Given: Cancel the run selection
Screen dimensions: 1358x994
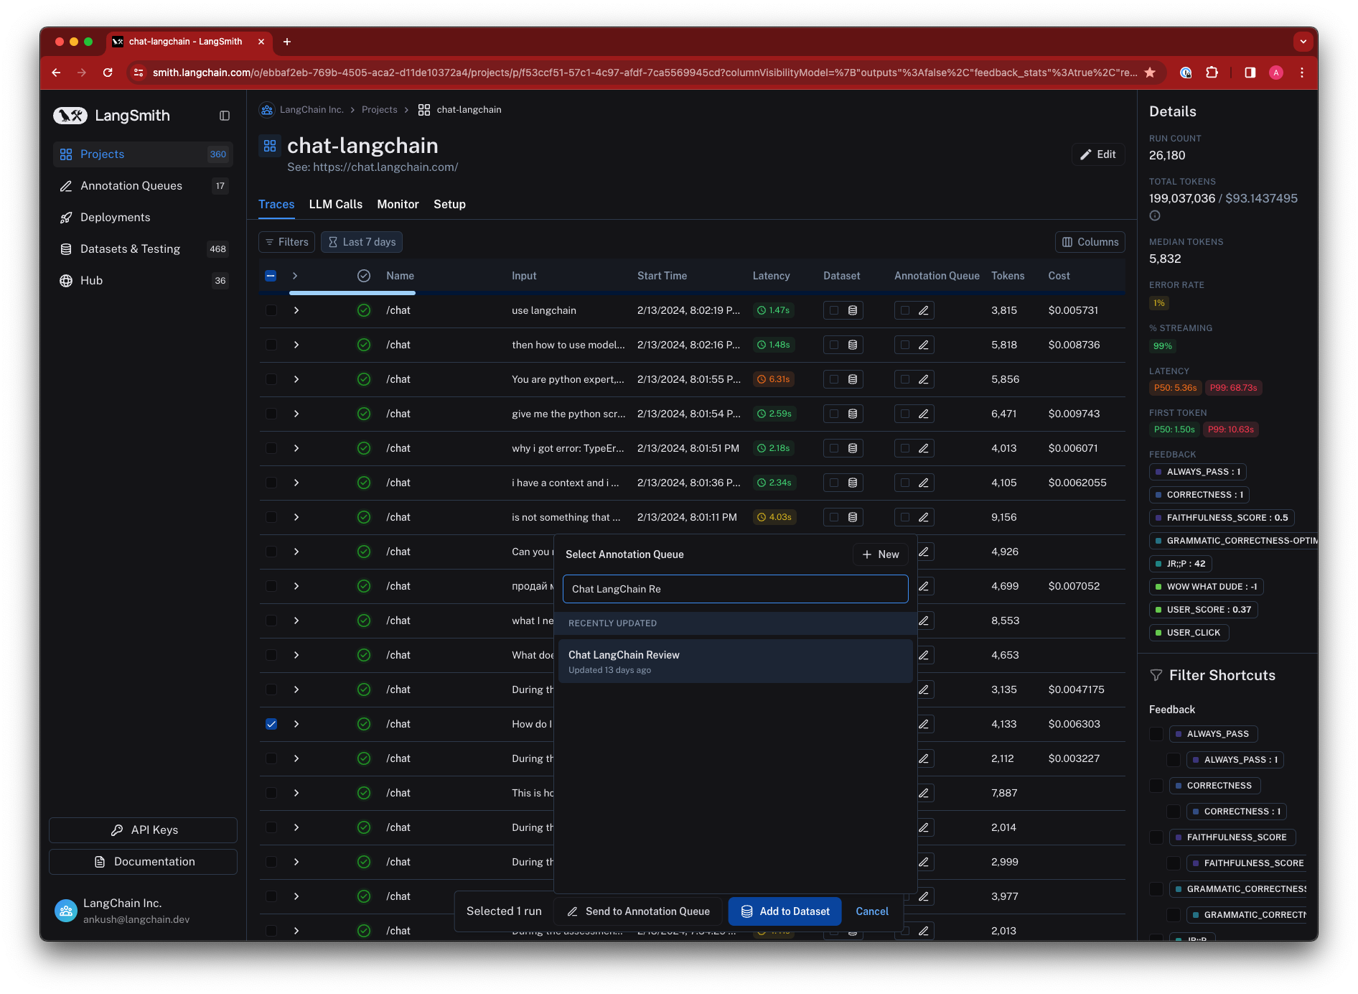Looking at the screenshot, I should tap(872, 911).
